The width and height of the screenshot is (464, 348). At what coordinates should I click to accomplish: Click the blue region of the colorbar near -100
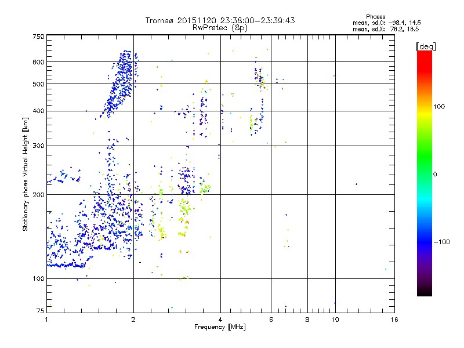(425, 241)
